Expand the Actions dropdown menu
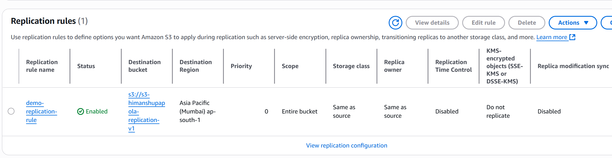The width and height of the screenshot is (612, 158). coord(573,23)
